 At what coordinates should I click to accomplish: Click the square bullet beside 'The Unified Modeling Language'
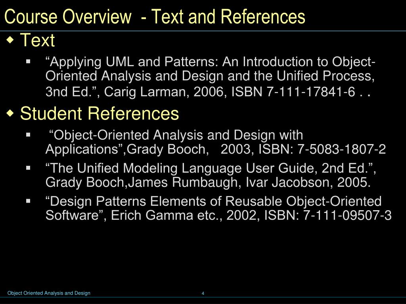click(x=28, y=168)
